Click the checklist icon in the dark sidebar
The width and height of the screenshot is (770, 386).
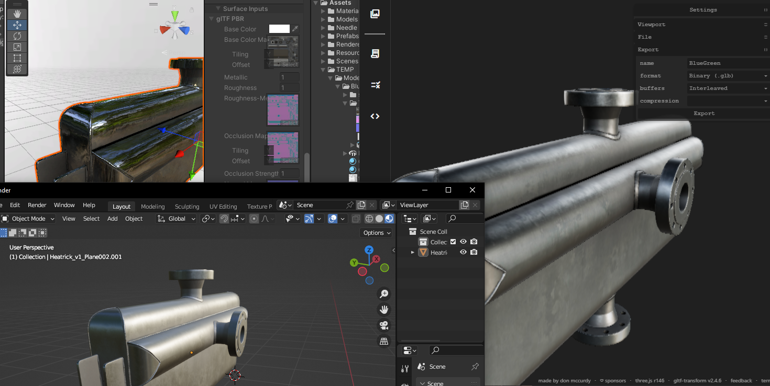pyautogui.click(x=375, y=85)
